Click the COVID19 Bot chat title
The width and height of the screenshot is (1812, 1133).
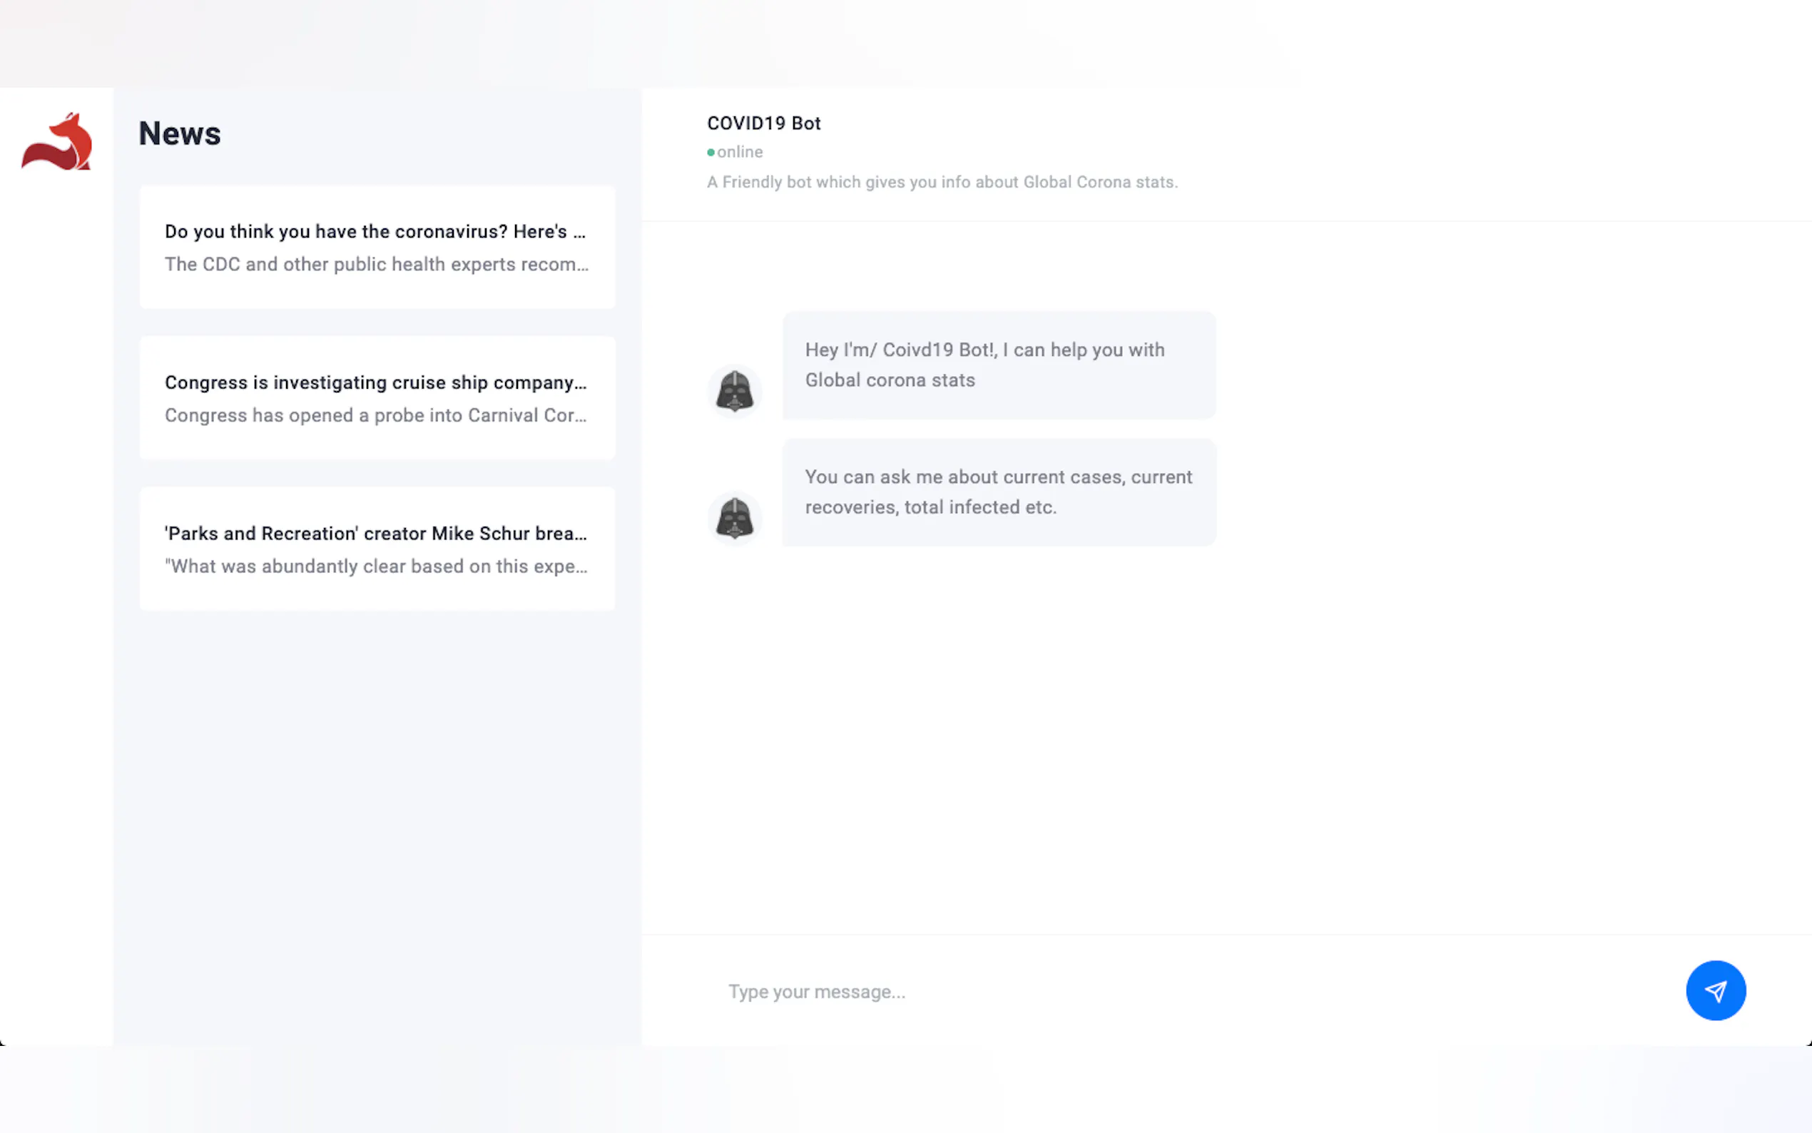(763, 123)
